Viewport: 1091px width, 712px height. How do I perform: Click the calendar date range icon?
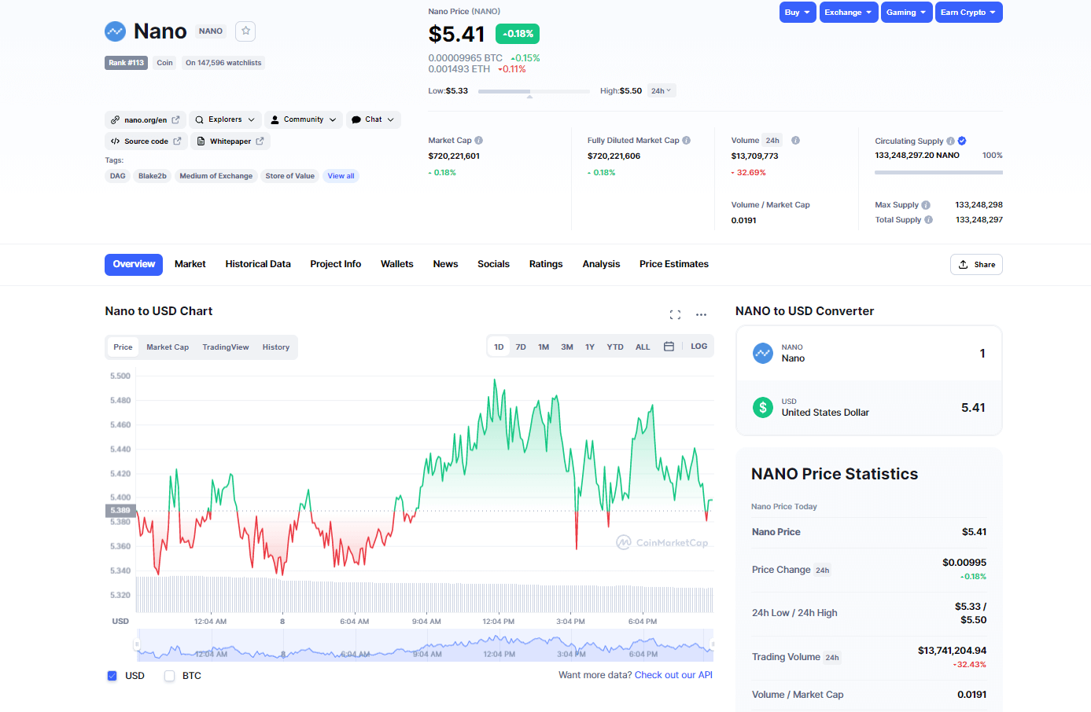669,347
